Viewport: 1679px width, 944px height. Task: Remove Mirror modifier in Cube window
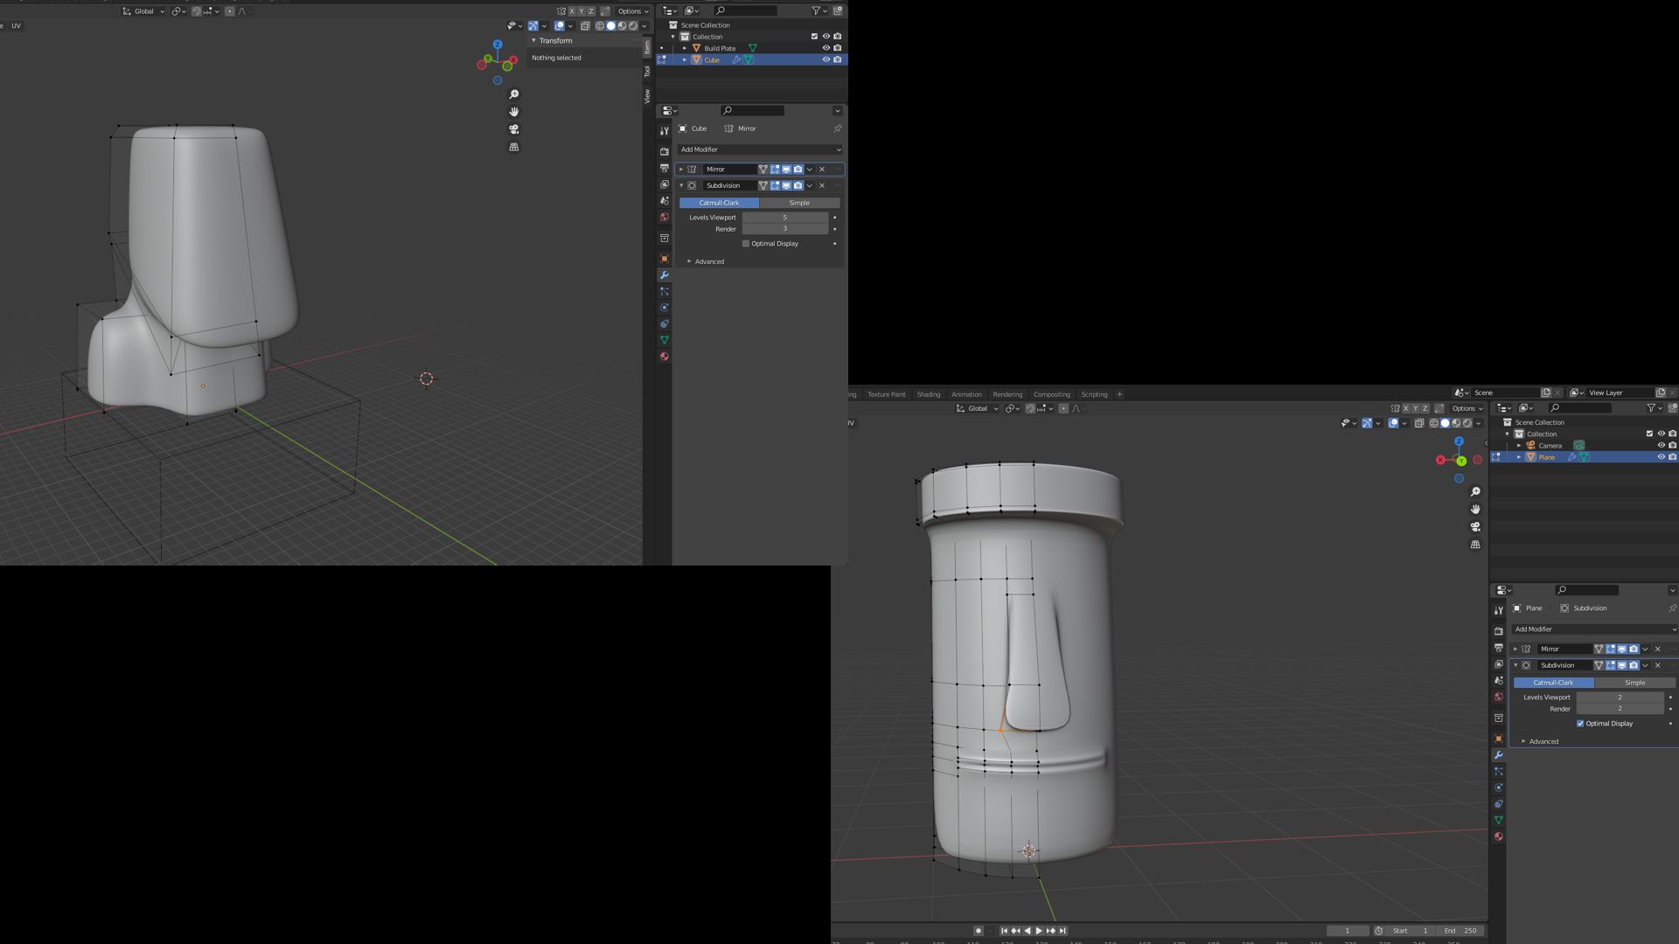point(822,170)
